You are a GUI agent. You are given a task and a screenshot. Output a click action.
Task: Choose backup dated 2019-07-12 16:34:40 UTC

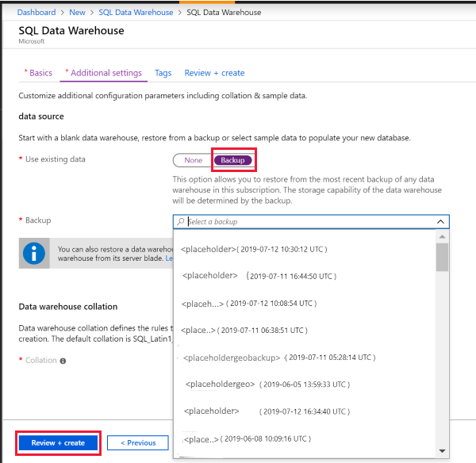(305, 411)
